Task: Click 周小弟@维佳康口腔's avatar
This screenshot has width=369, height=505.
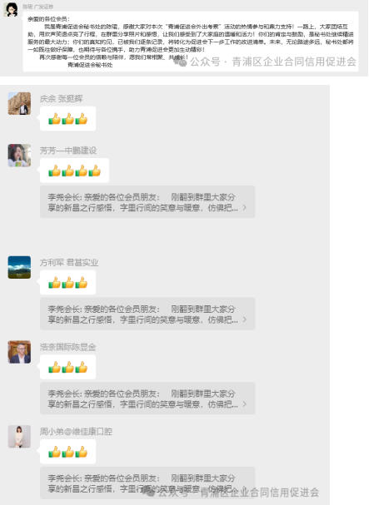Action: click(x=19, y=437)
